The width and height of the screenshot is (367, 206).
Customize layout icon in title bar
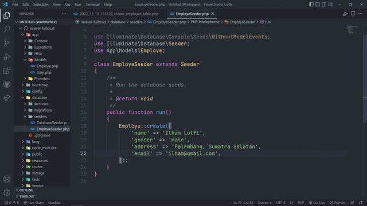[330, 5]
